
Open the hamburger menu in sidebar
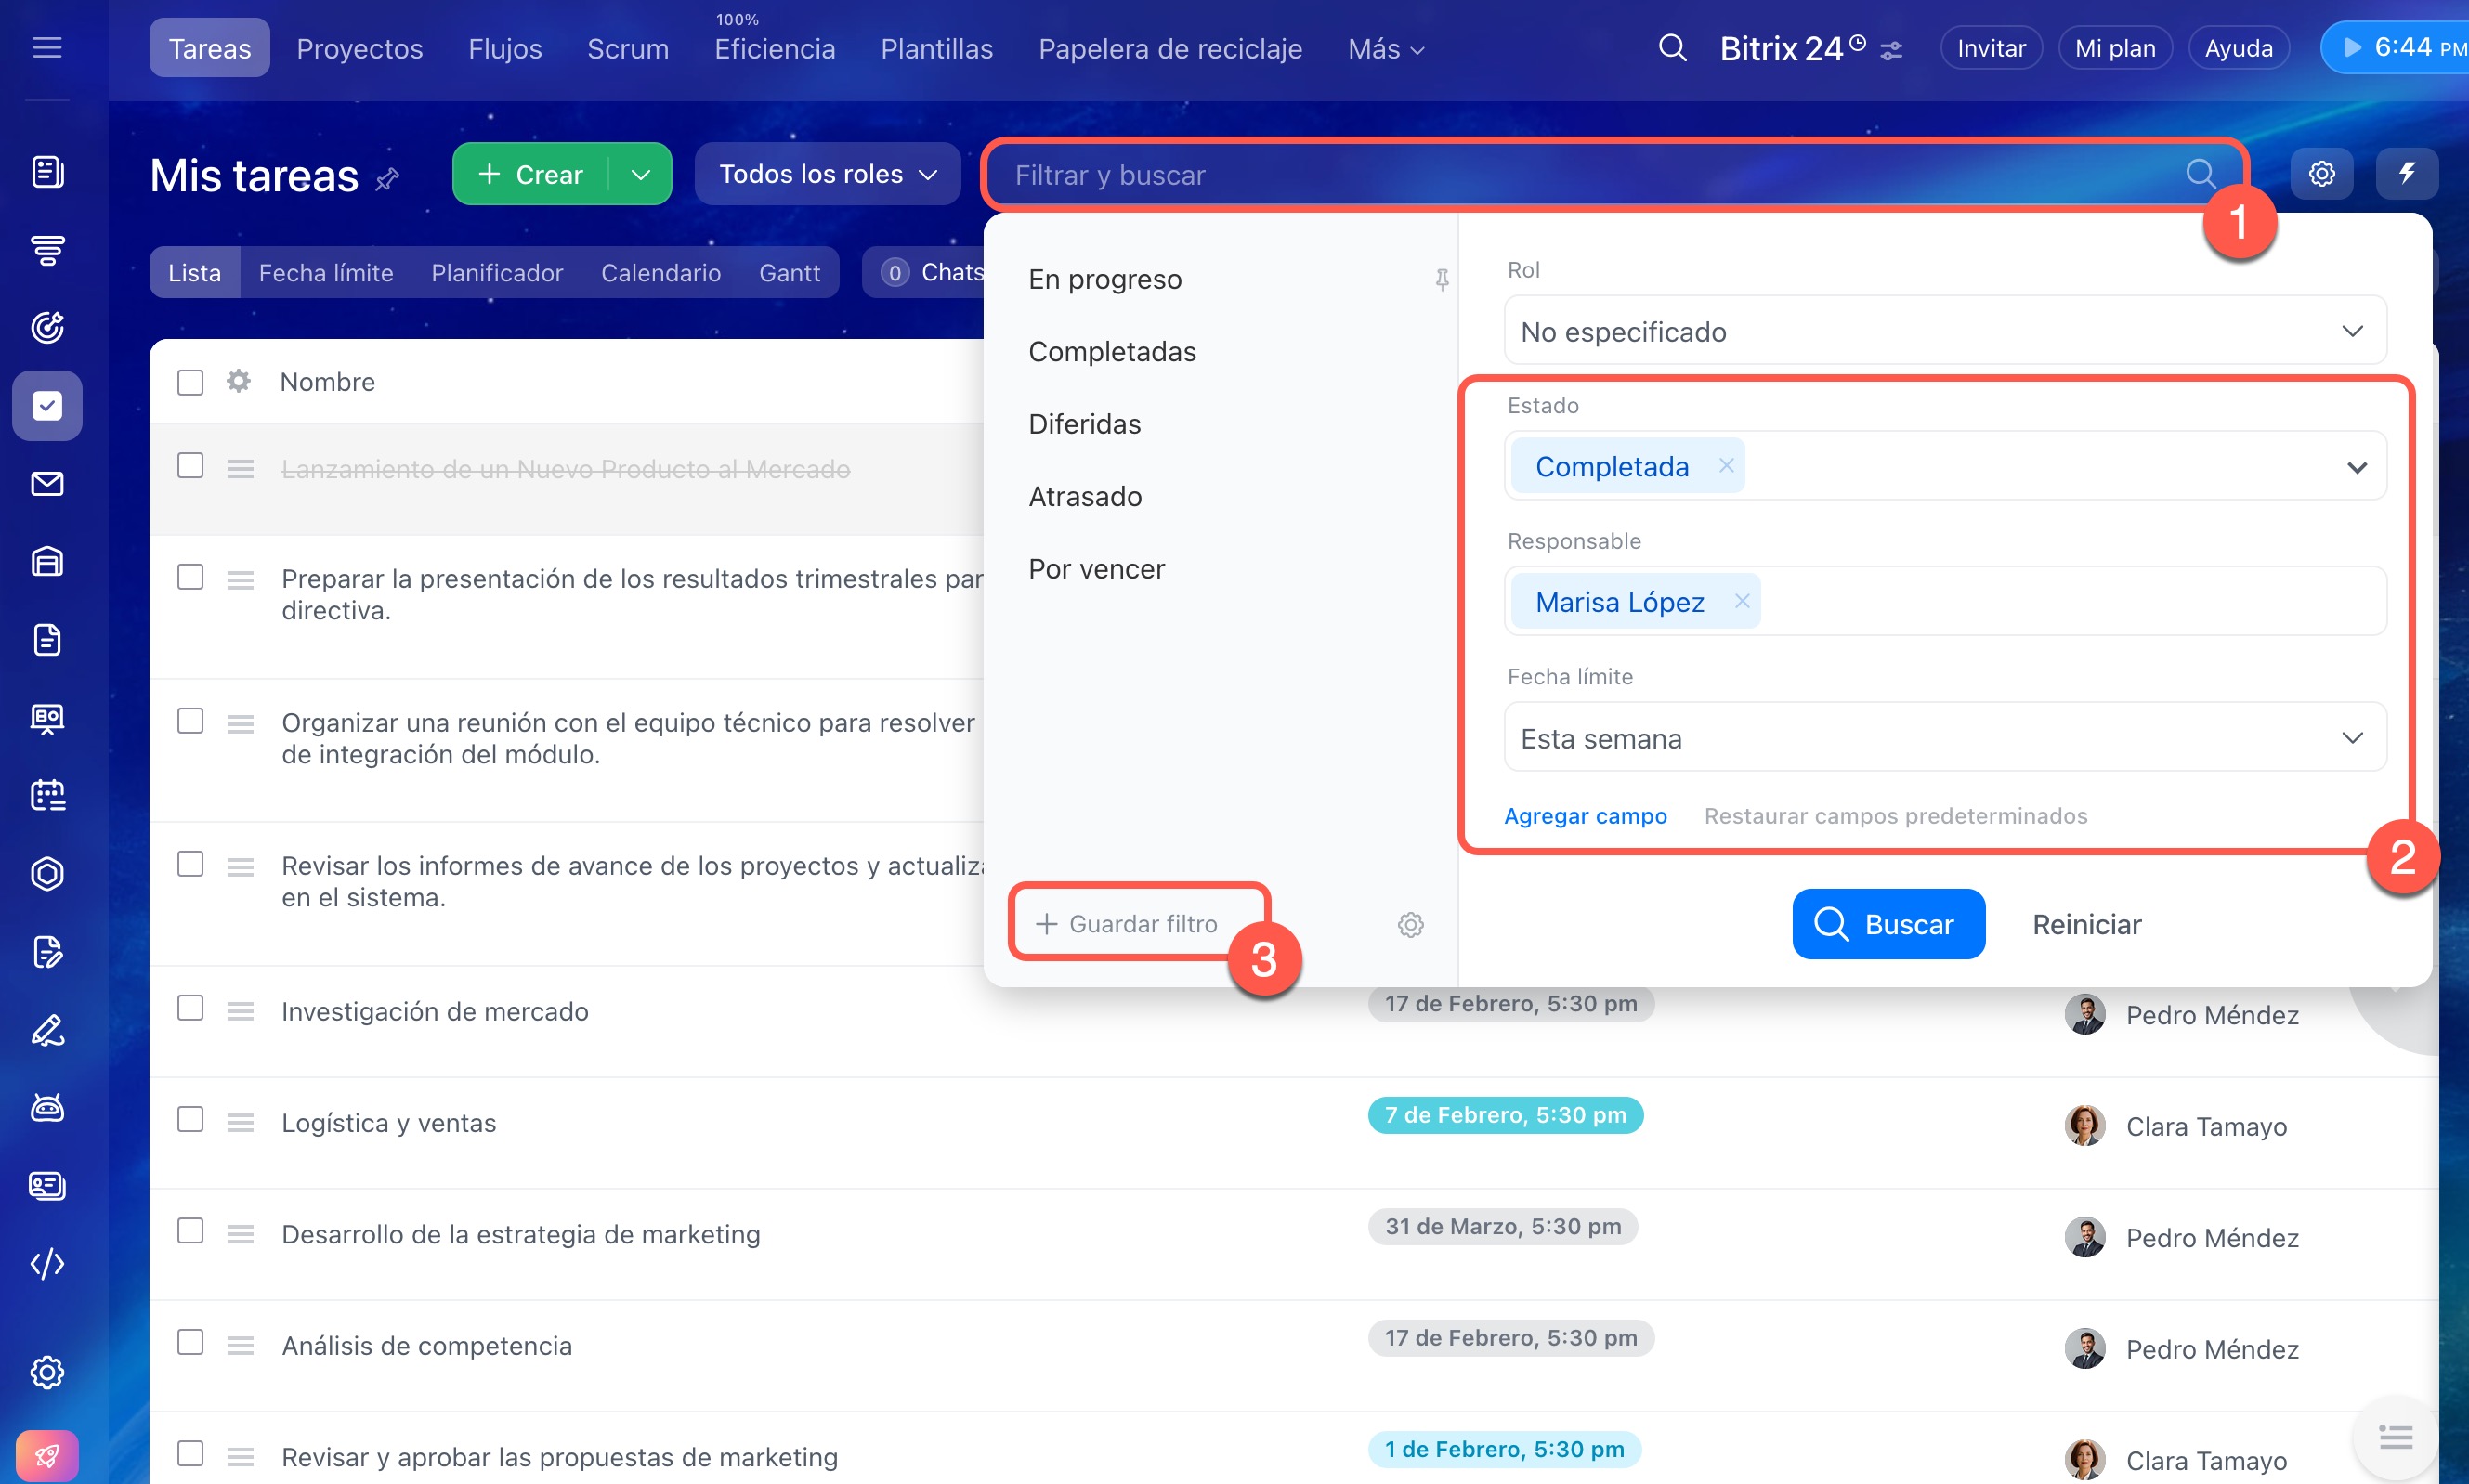47,48
